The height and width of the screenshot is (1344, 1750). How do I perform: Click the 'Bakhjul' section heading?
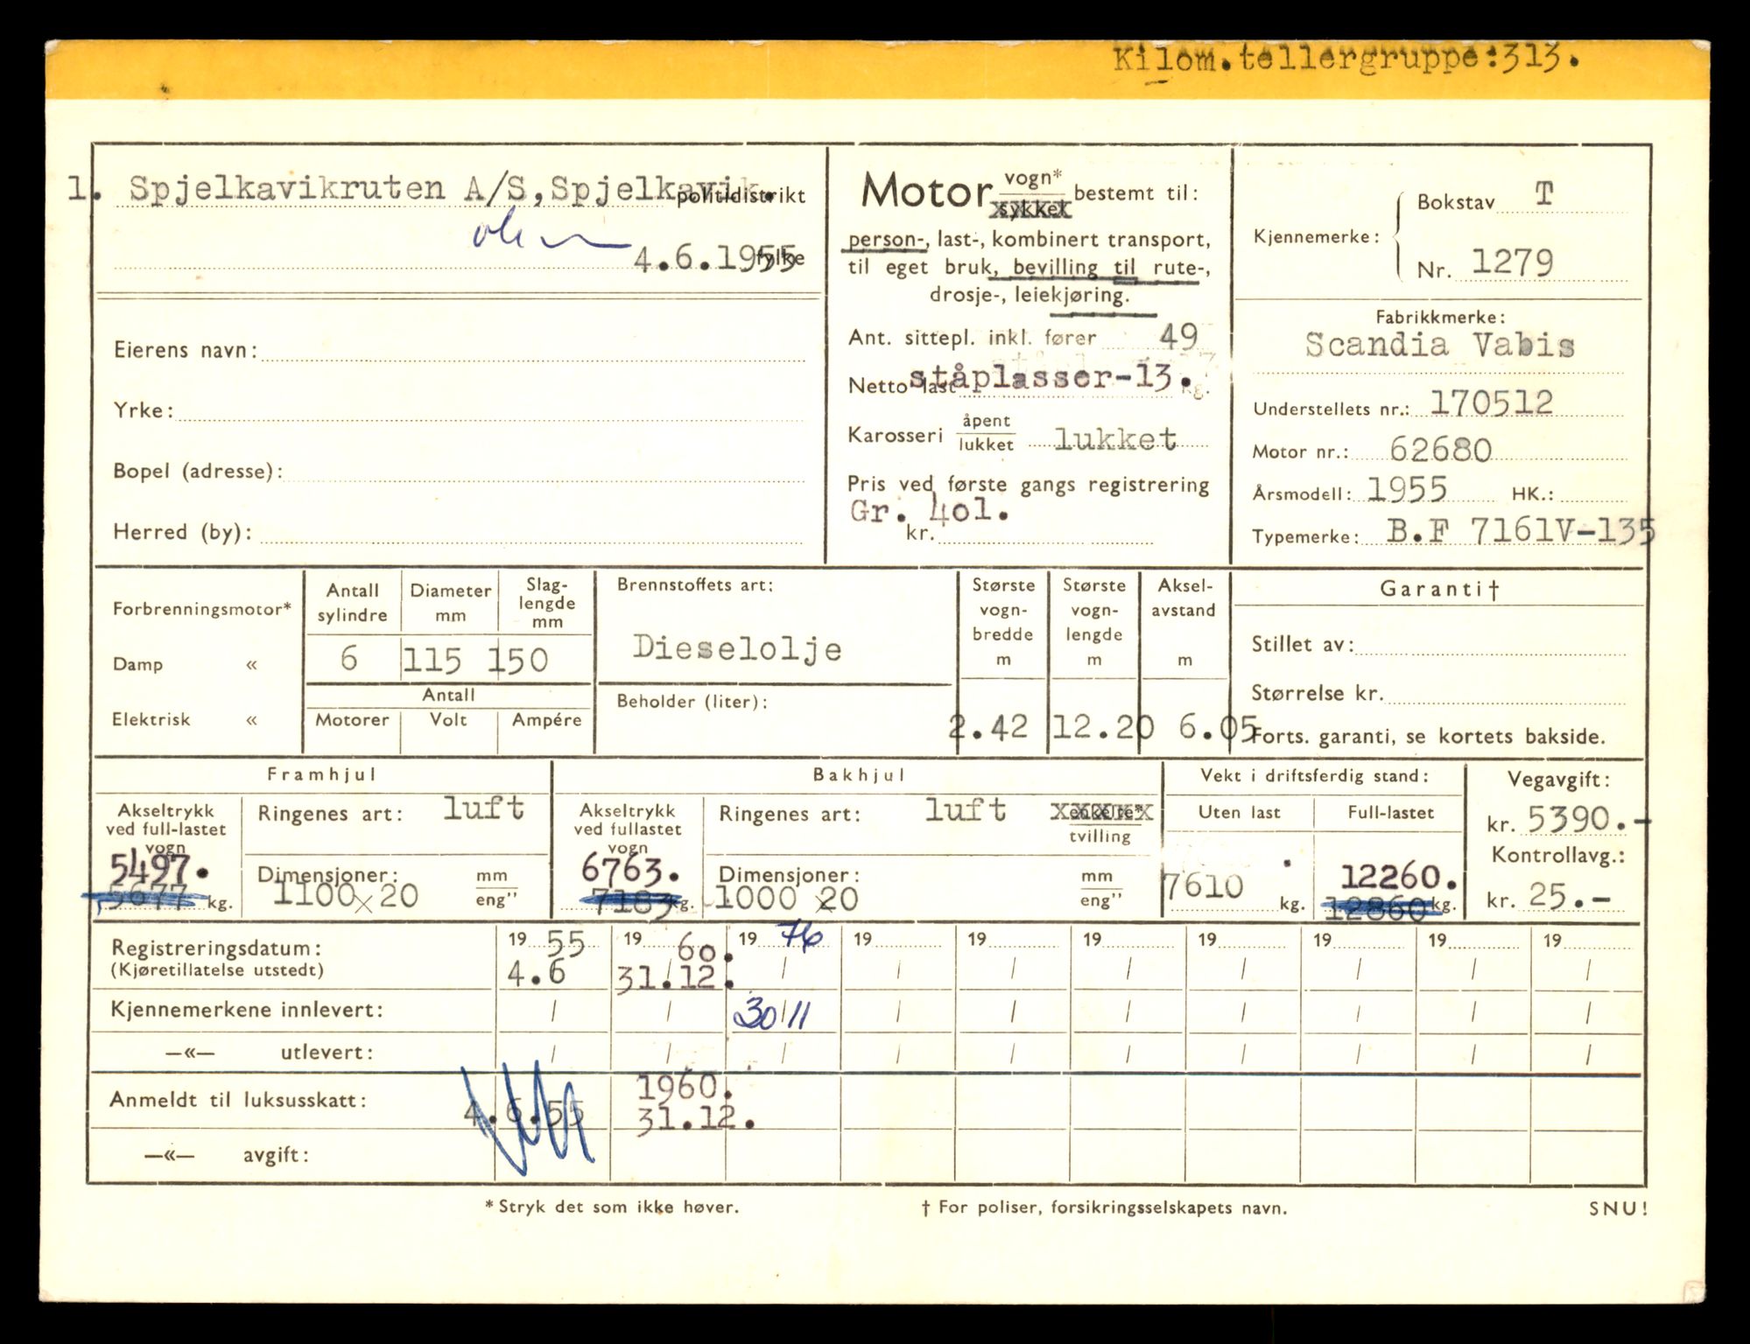pyautogui.click(x=860, y=775)
